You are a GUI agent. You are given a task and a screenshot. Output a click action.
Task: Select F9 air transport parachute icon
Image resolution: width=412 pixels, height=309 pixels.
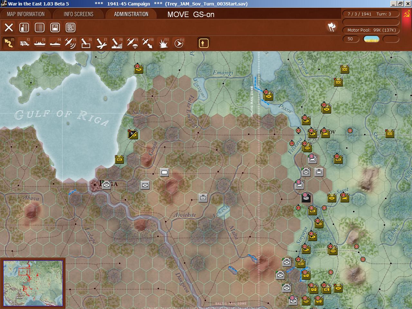[132, 43]
